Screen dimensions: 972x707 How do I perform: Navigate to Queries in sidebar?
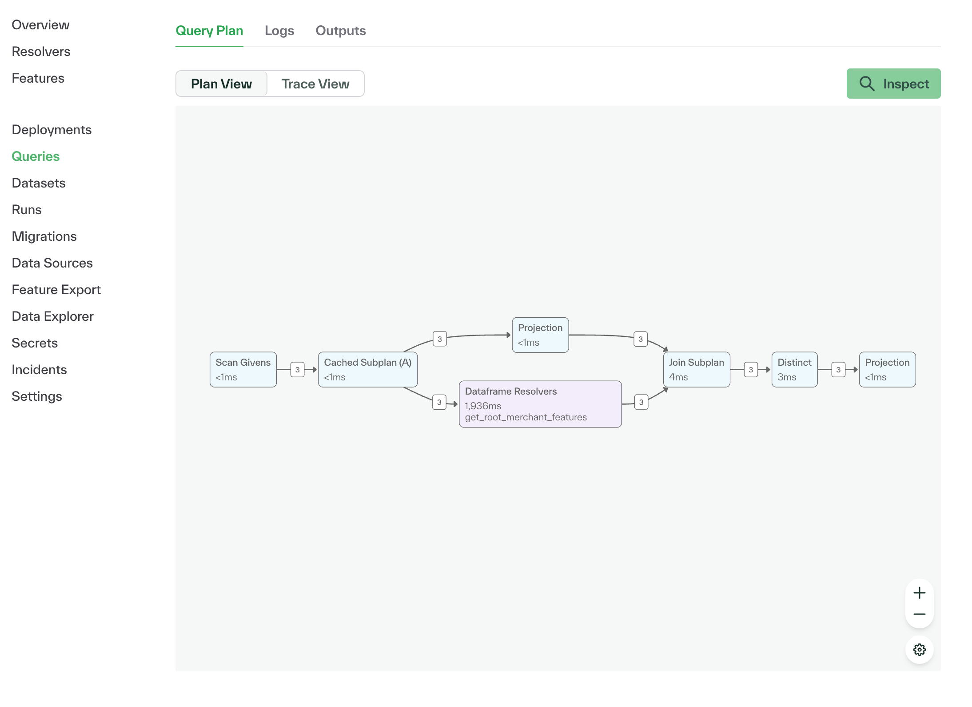[36, 156]
